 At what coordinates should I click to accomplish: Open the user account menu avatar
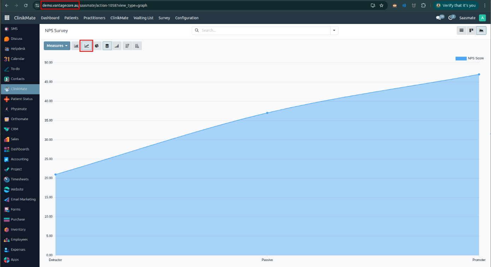482,18
